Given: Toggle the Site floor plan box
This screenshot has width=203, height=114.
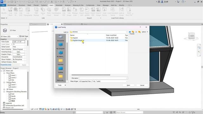Looking at the screenshot, I should tap(10, 80).
